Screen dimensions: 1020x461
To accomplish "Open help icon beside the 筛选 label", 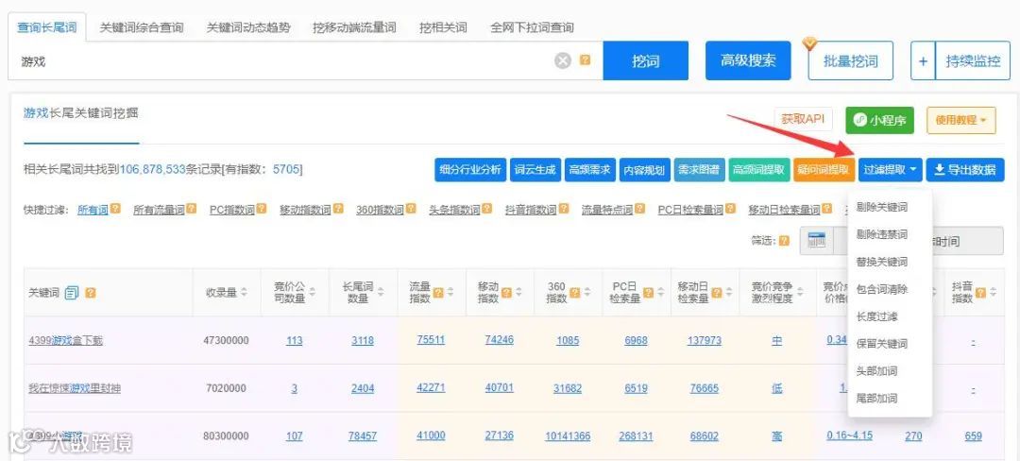I will pos(785,241).
